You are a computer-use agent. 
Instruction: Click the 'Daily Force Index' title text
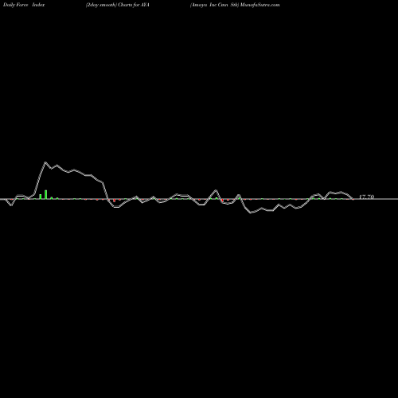(x=24, y=5)
